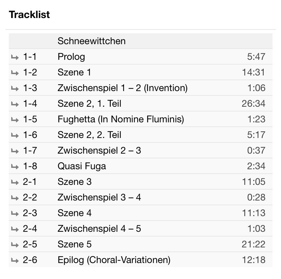This screenshot has width=281, height=279.
Task: Click the 26:34 duration of Szene 2
Action: (253, 104)
